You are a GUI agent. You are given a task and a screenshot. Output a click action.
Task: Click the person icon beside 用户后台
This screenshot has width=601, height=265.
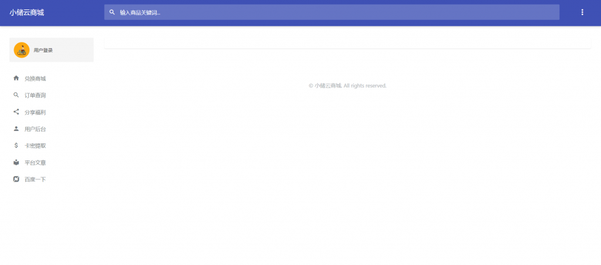(16, 129)
